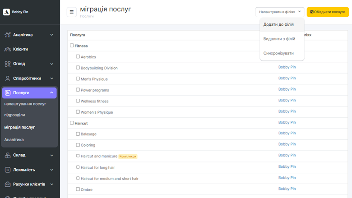Screen dimensions: 352x198
Task: Go to налаштування послуг submenu item
Action: (x=25, y=104)
